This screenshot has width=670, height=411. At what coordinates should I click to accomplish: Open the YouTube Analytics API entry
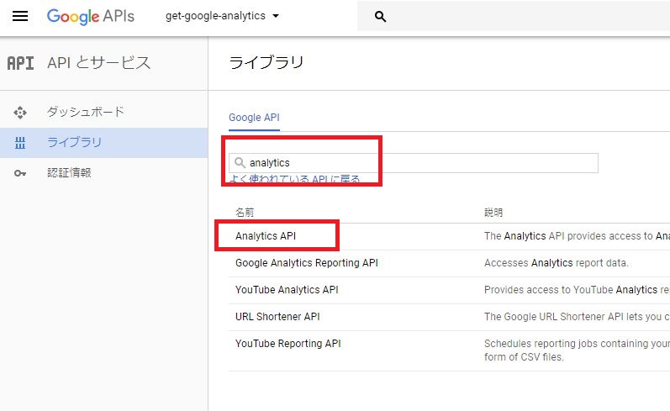pyautogui.click(x=287, y=290)
